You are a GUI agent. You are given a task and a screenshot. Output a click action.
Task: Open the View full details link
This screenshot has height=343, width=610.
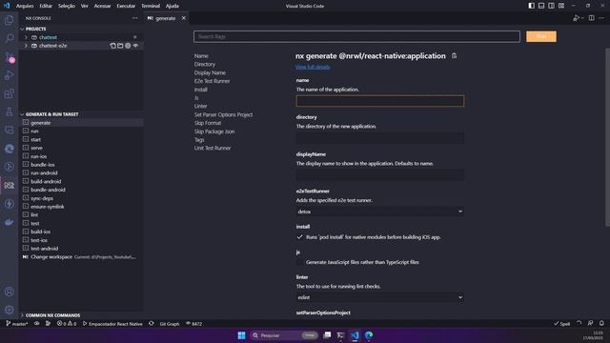tap(313, 67)
